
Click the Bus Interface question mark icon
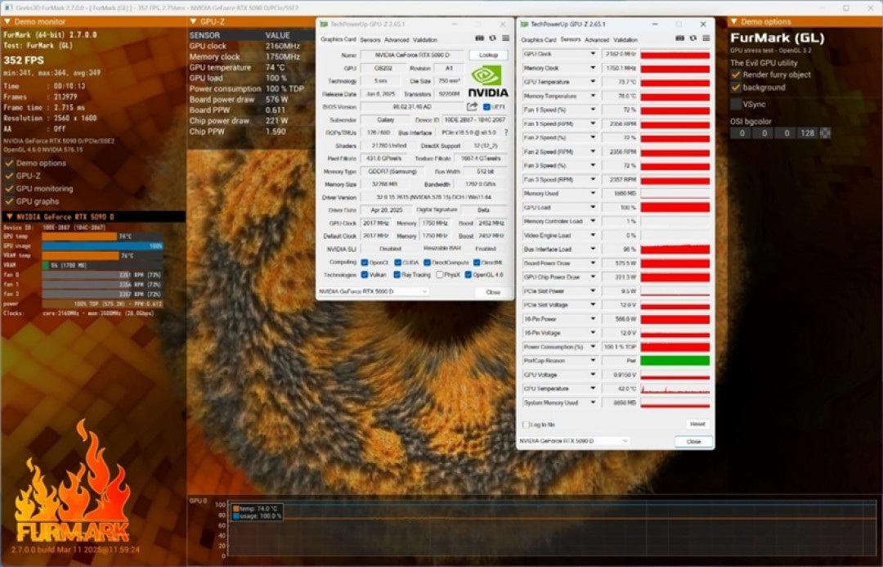pos(506,133)
